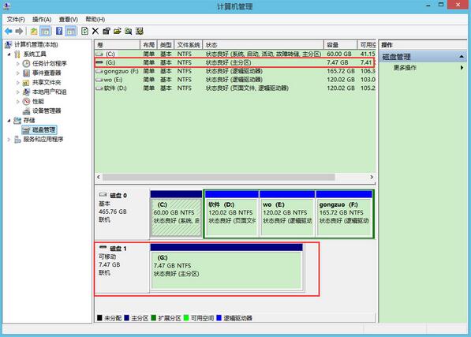Open Help via blue question mark icon
Image resolution: width=471 pixels, height=337 pixels.
pos(59,31)
